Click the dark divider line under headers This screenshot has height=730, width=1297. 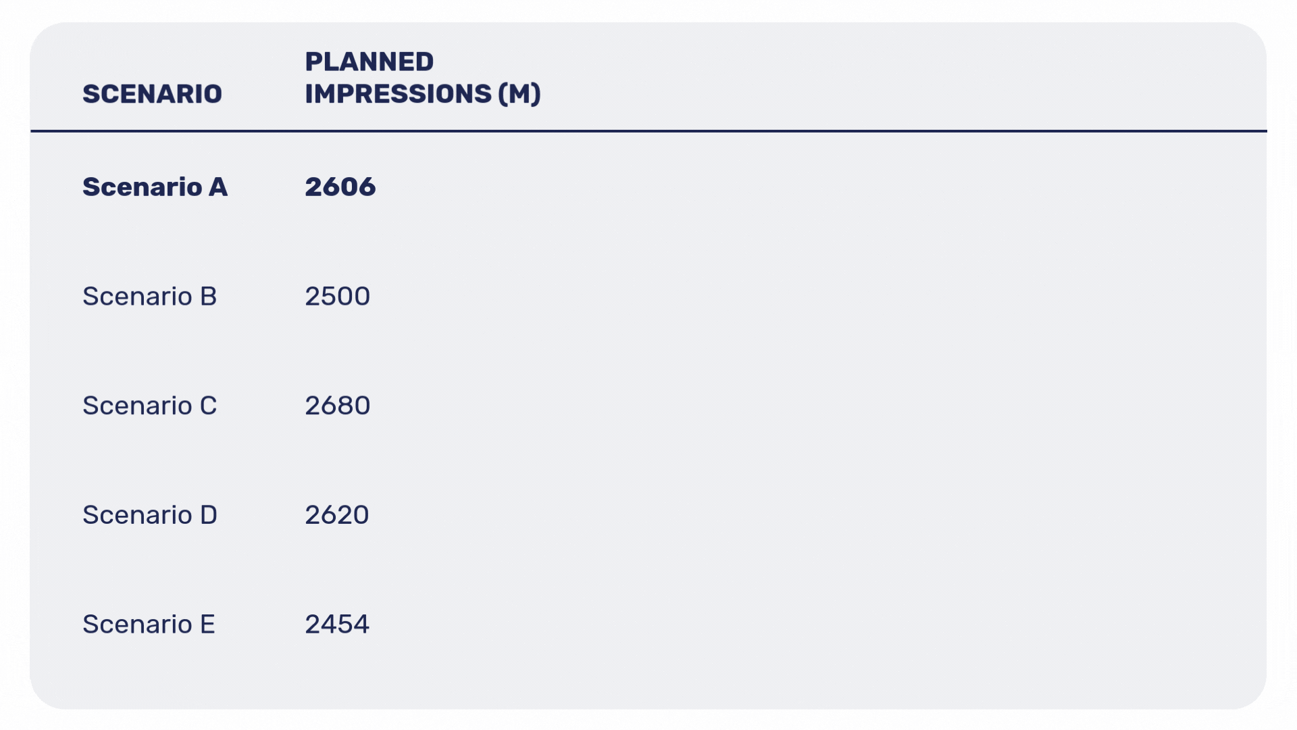(x=648, y=131)
